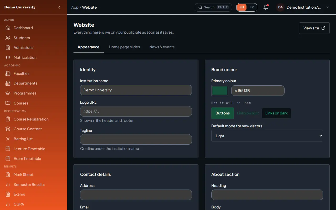Open the primary colour picker swatch
The height and width of the screenshot is (210, 336).
coord(220,91)
